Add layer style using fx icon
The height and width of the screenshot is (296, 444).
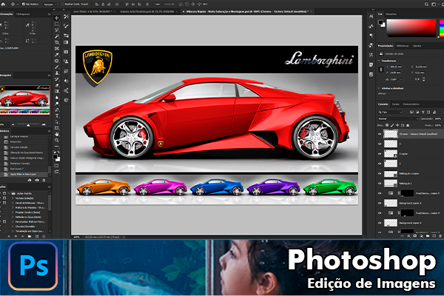(x=408, y=235)
